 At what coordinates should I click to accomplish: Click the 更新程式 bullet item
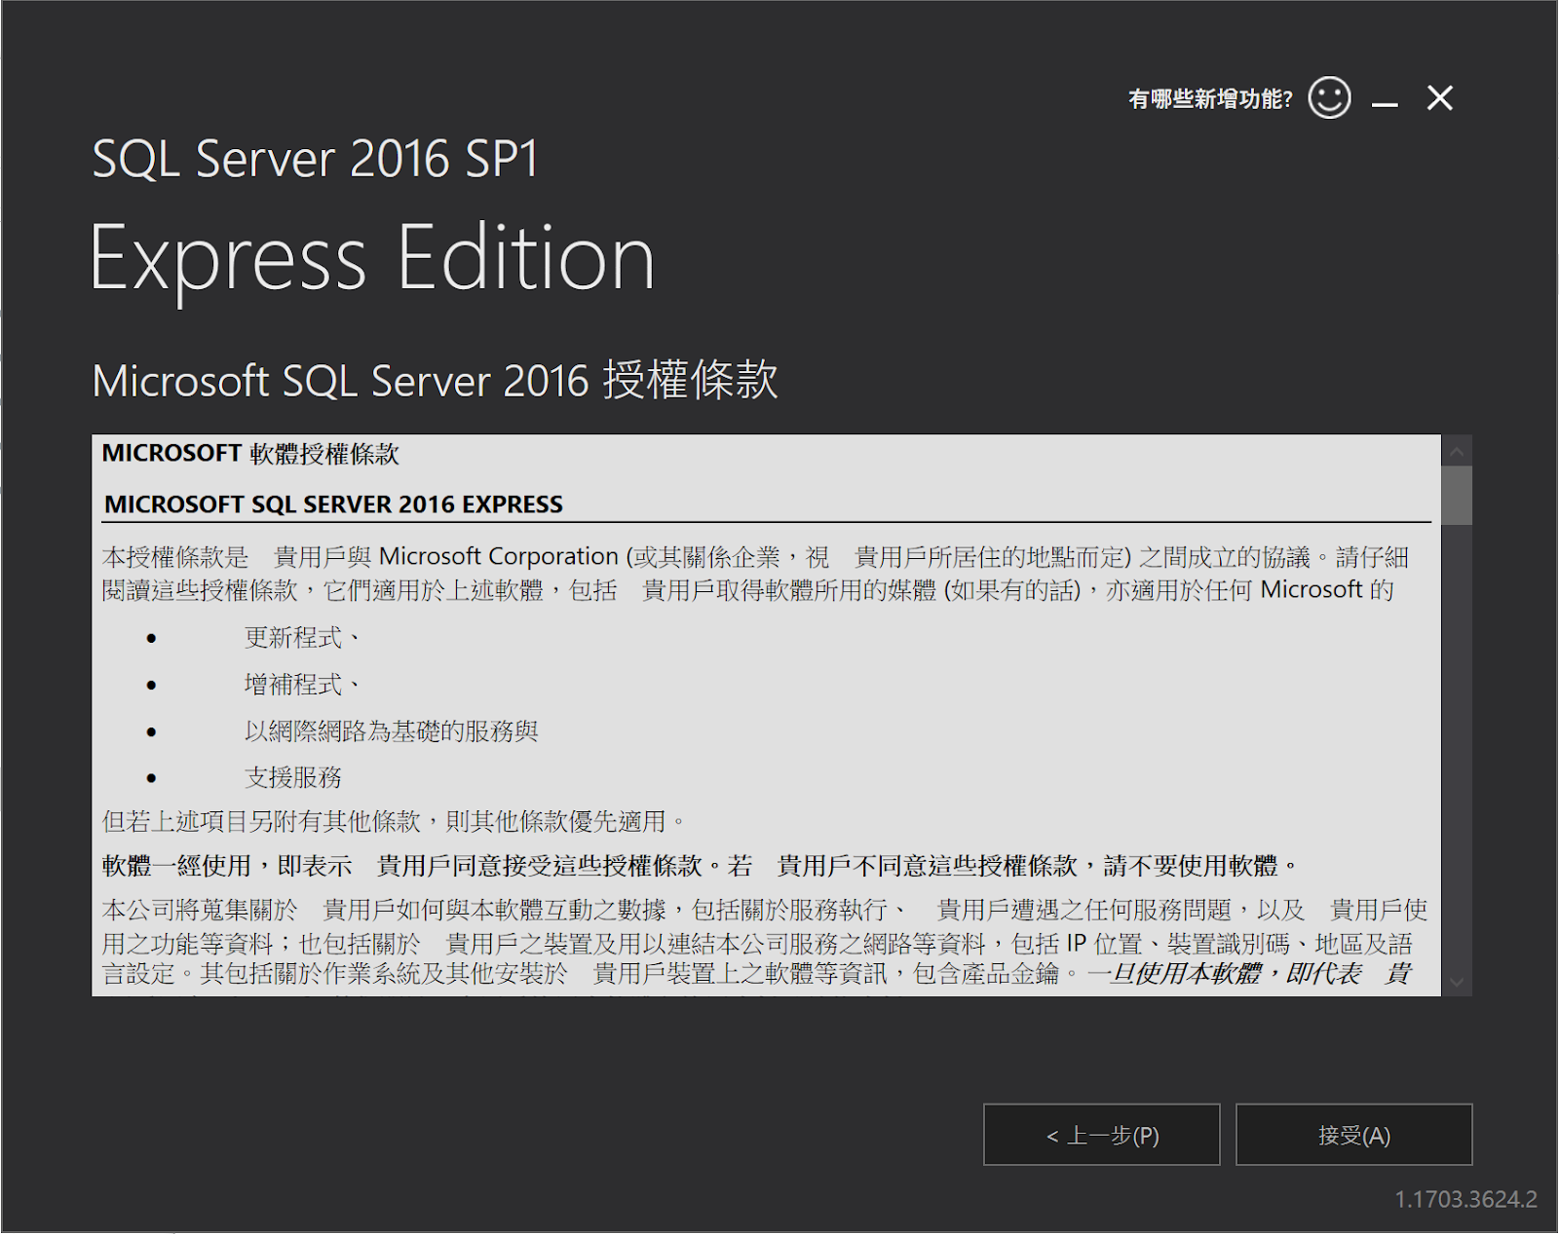click(x=302, y=638)
